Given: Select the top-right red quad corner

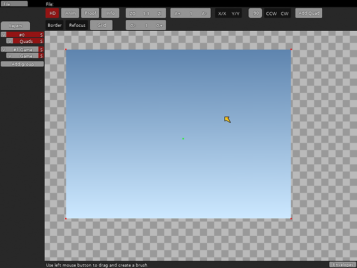Looking at the screenshot, I should pos(291,50).
